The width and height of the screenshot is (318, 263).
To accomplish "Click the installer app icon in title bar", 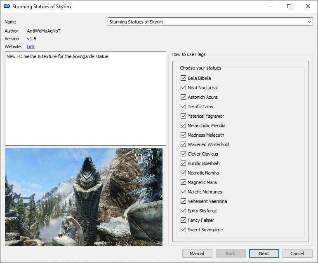I will 7,6.
